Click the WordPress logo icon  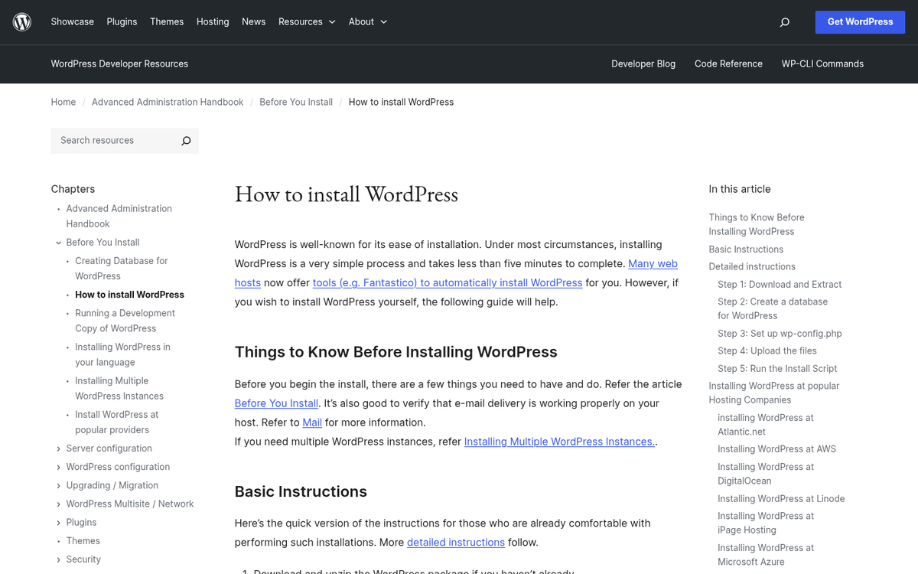21,21
